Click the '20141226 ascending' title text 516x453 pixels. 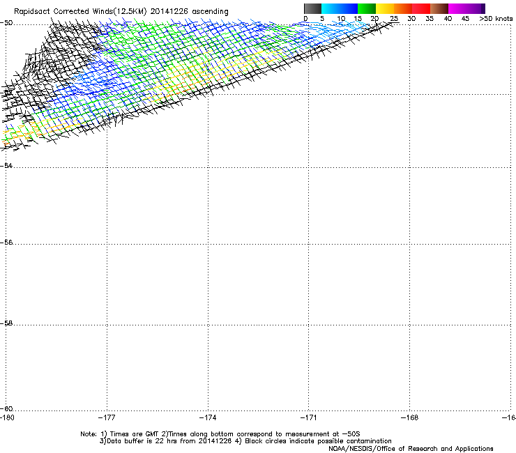click(x=189, y=12)
